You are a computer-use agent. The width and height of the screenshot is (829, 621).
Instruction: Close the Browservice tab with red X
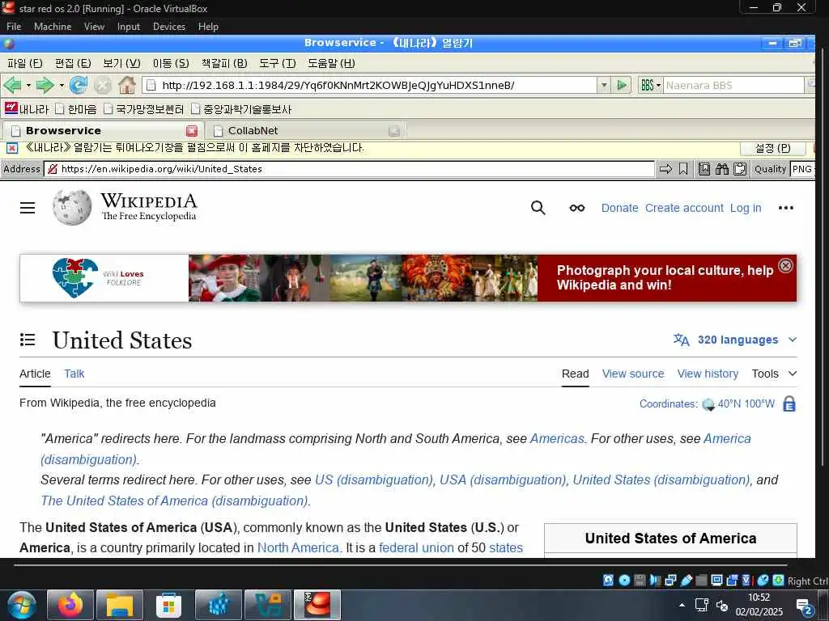coord(192,131)
